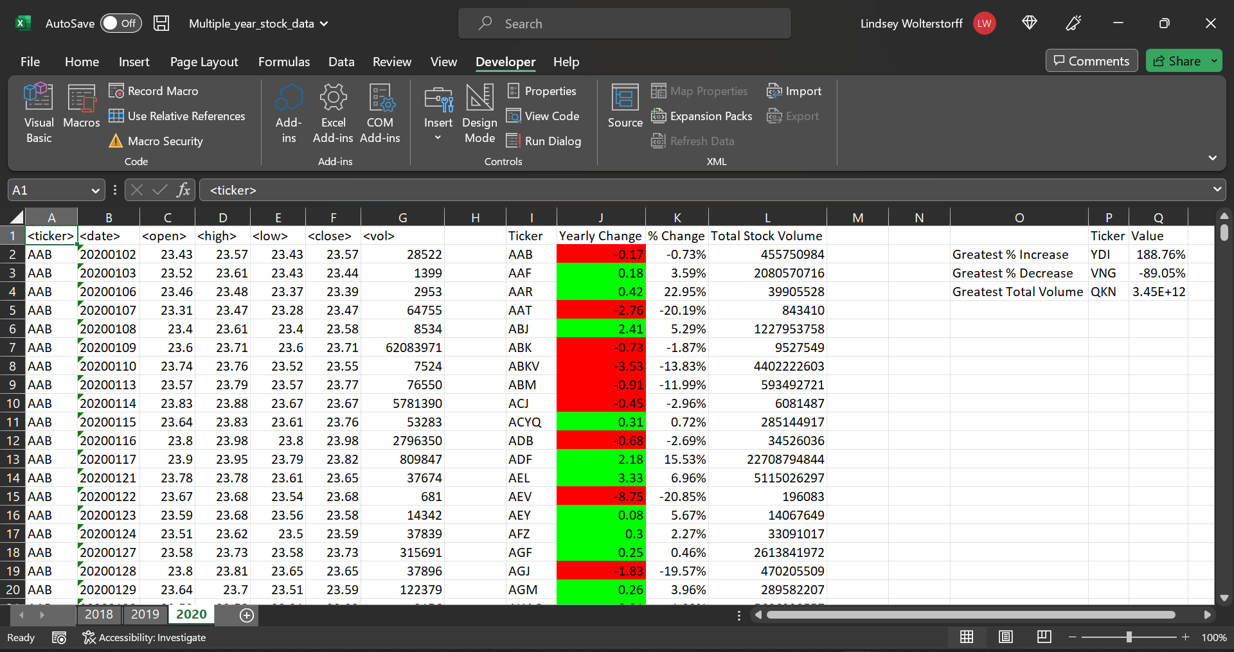
Task: Select the Greatest % Decrease cell
Action: pos(1019,273)
